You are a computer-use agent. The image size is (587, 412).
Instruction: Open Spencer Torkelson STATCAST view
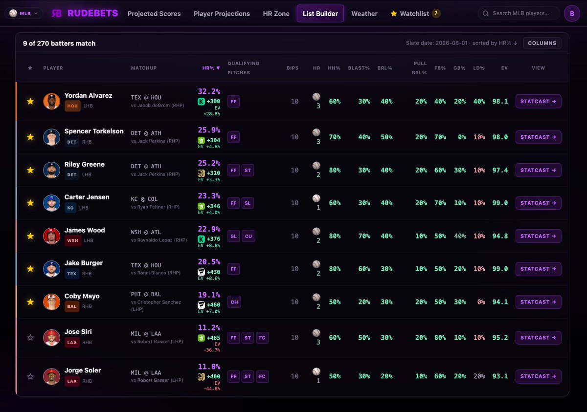[x=538, y=137]
